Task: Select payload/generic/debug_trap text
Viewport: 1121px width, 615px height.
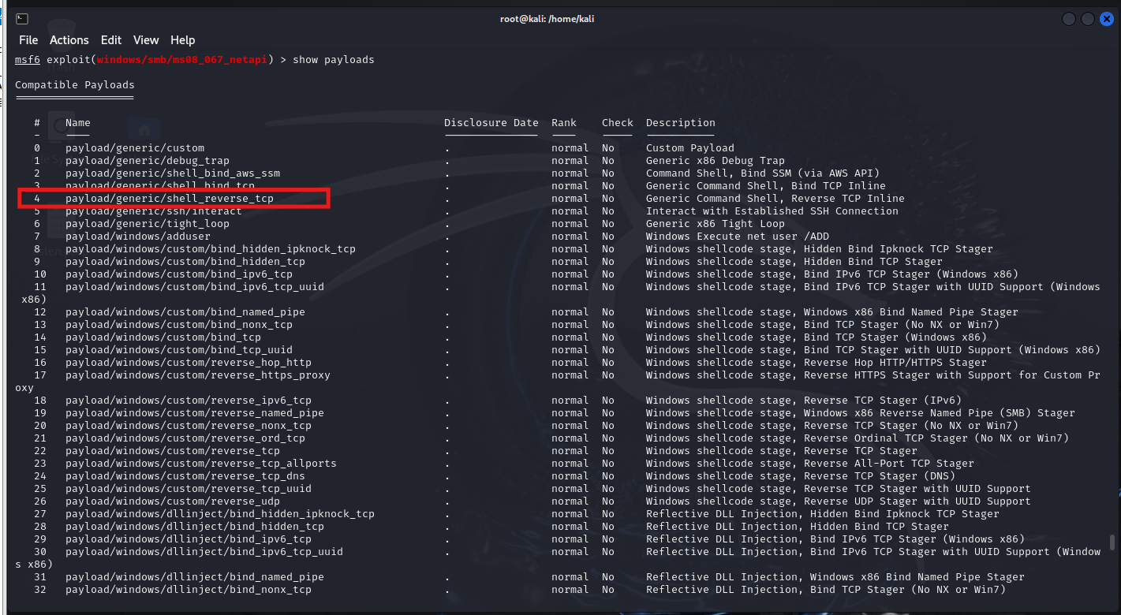Action: click(x=148, y=161)
